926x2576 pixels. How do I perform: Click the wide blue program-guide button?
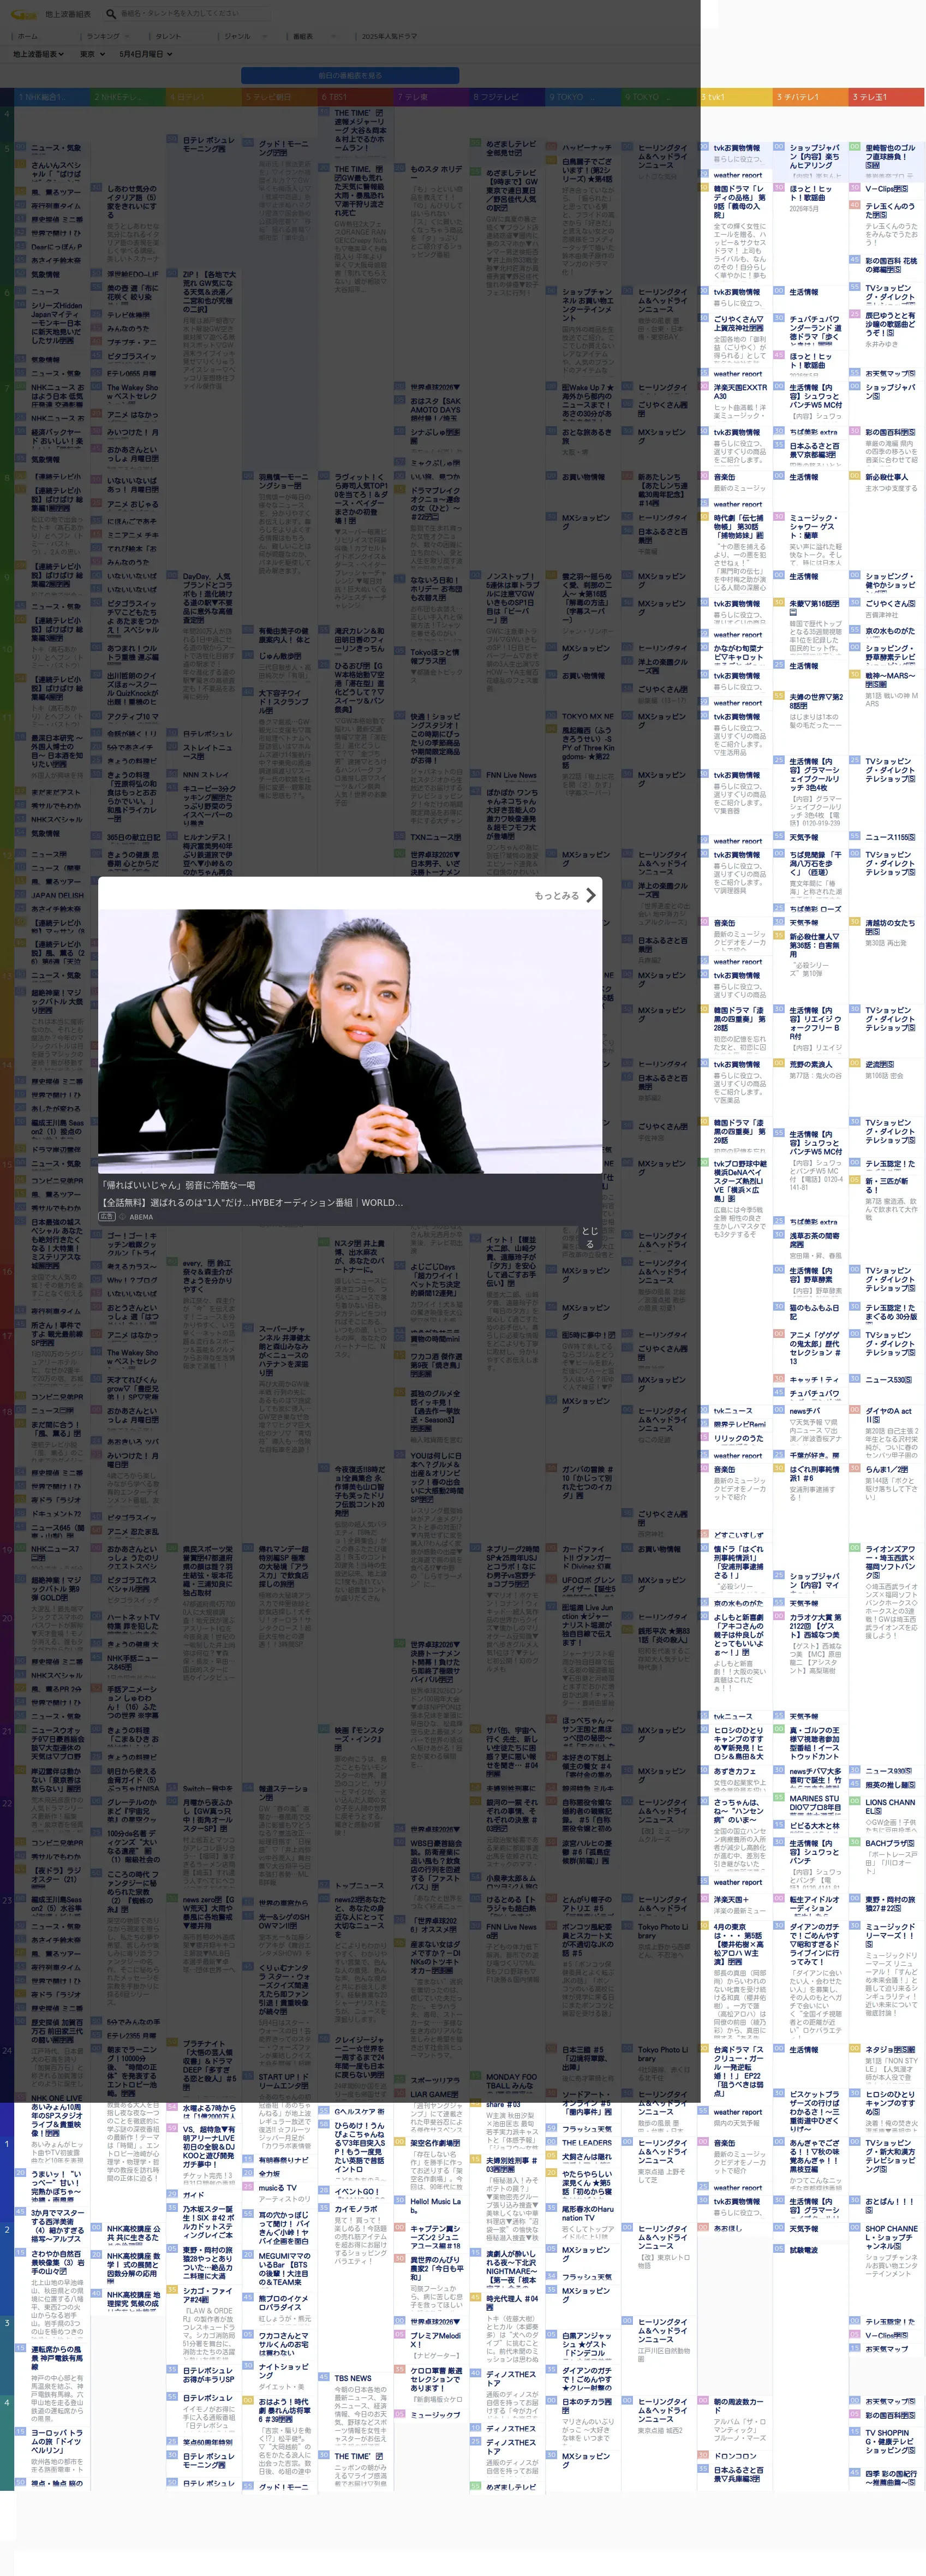tap(350, 76)
